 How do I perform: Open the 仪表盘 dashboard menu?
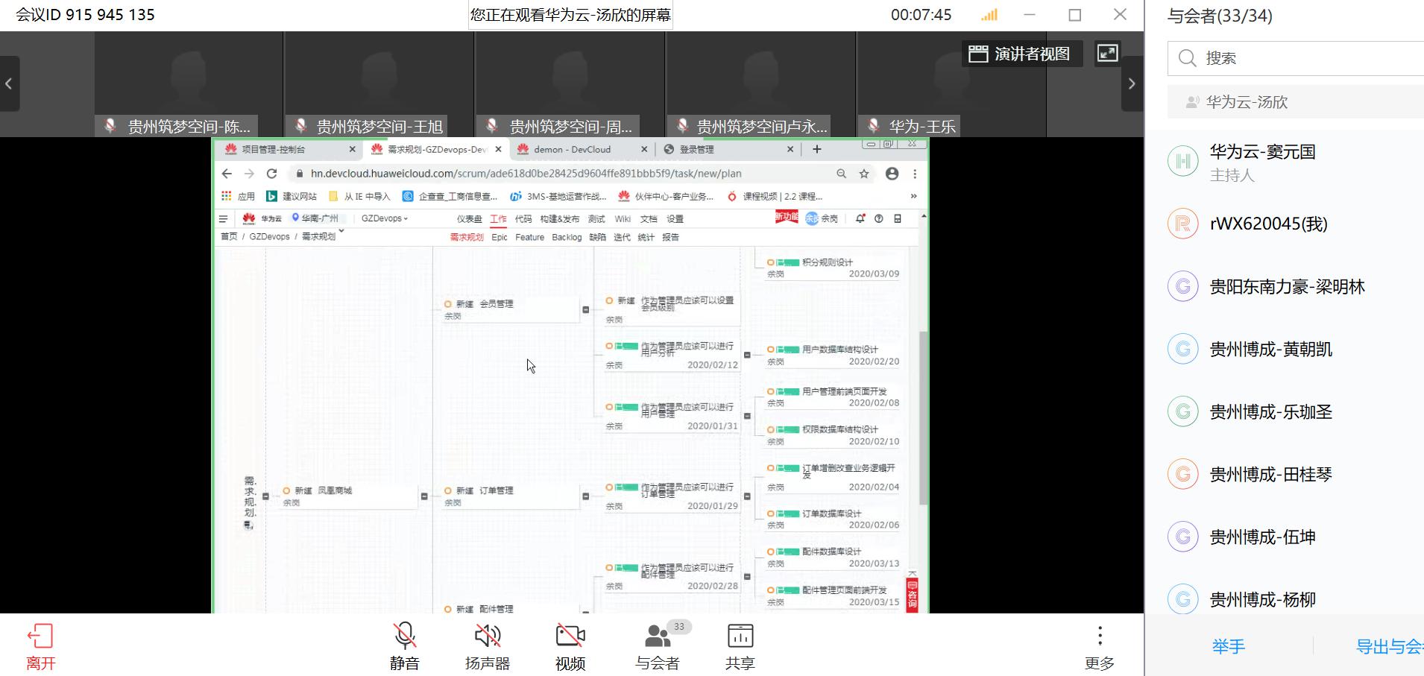pos(469,218)
